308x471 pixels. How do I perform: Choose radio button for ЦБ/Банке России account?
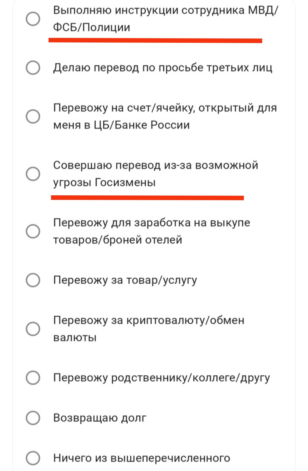point(33,116)
